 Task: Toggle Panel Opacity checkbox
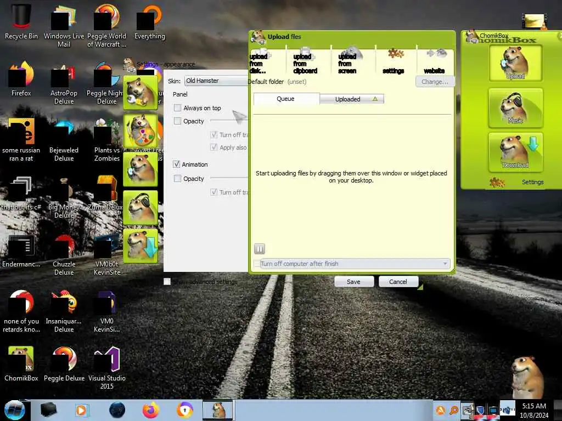pos(177,121)
